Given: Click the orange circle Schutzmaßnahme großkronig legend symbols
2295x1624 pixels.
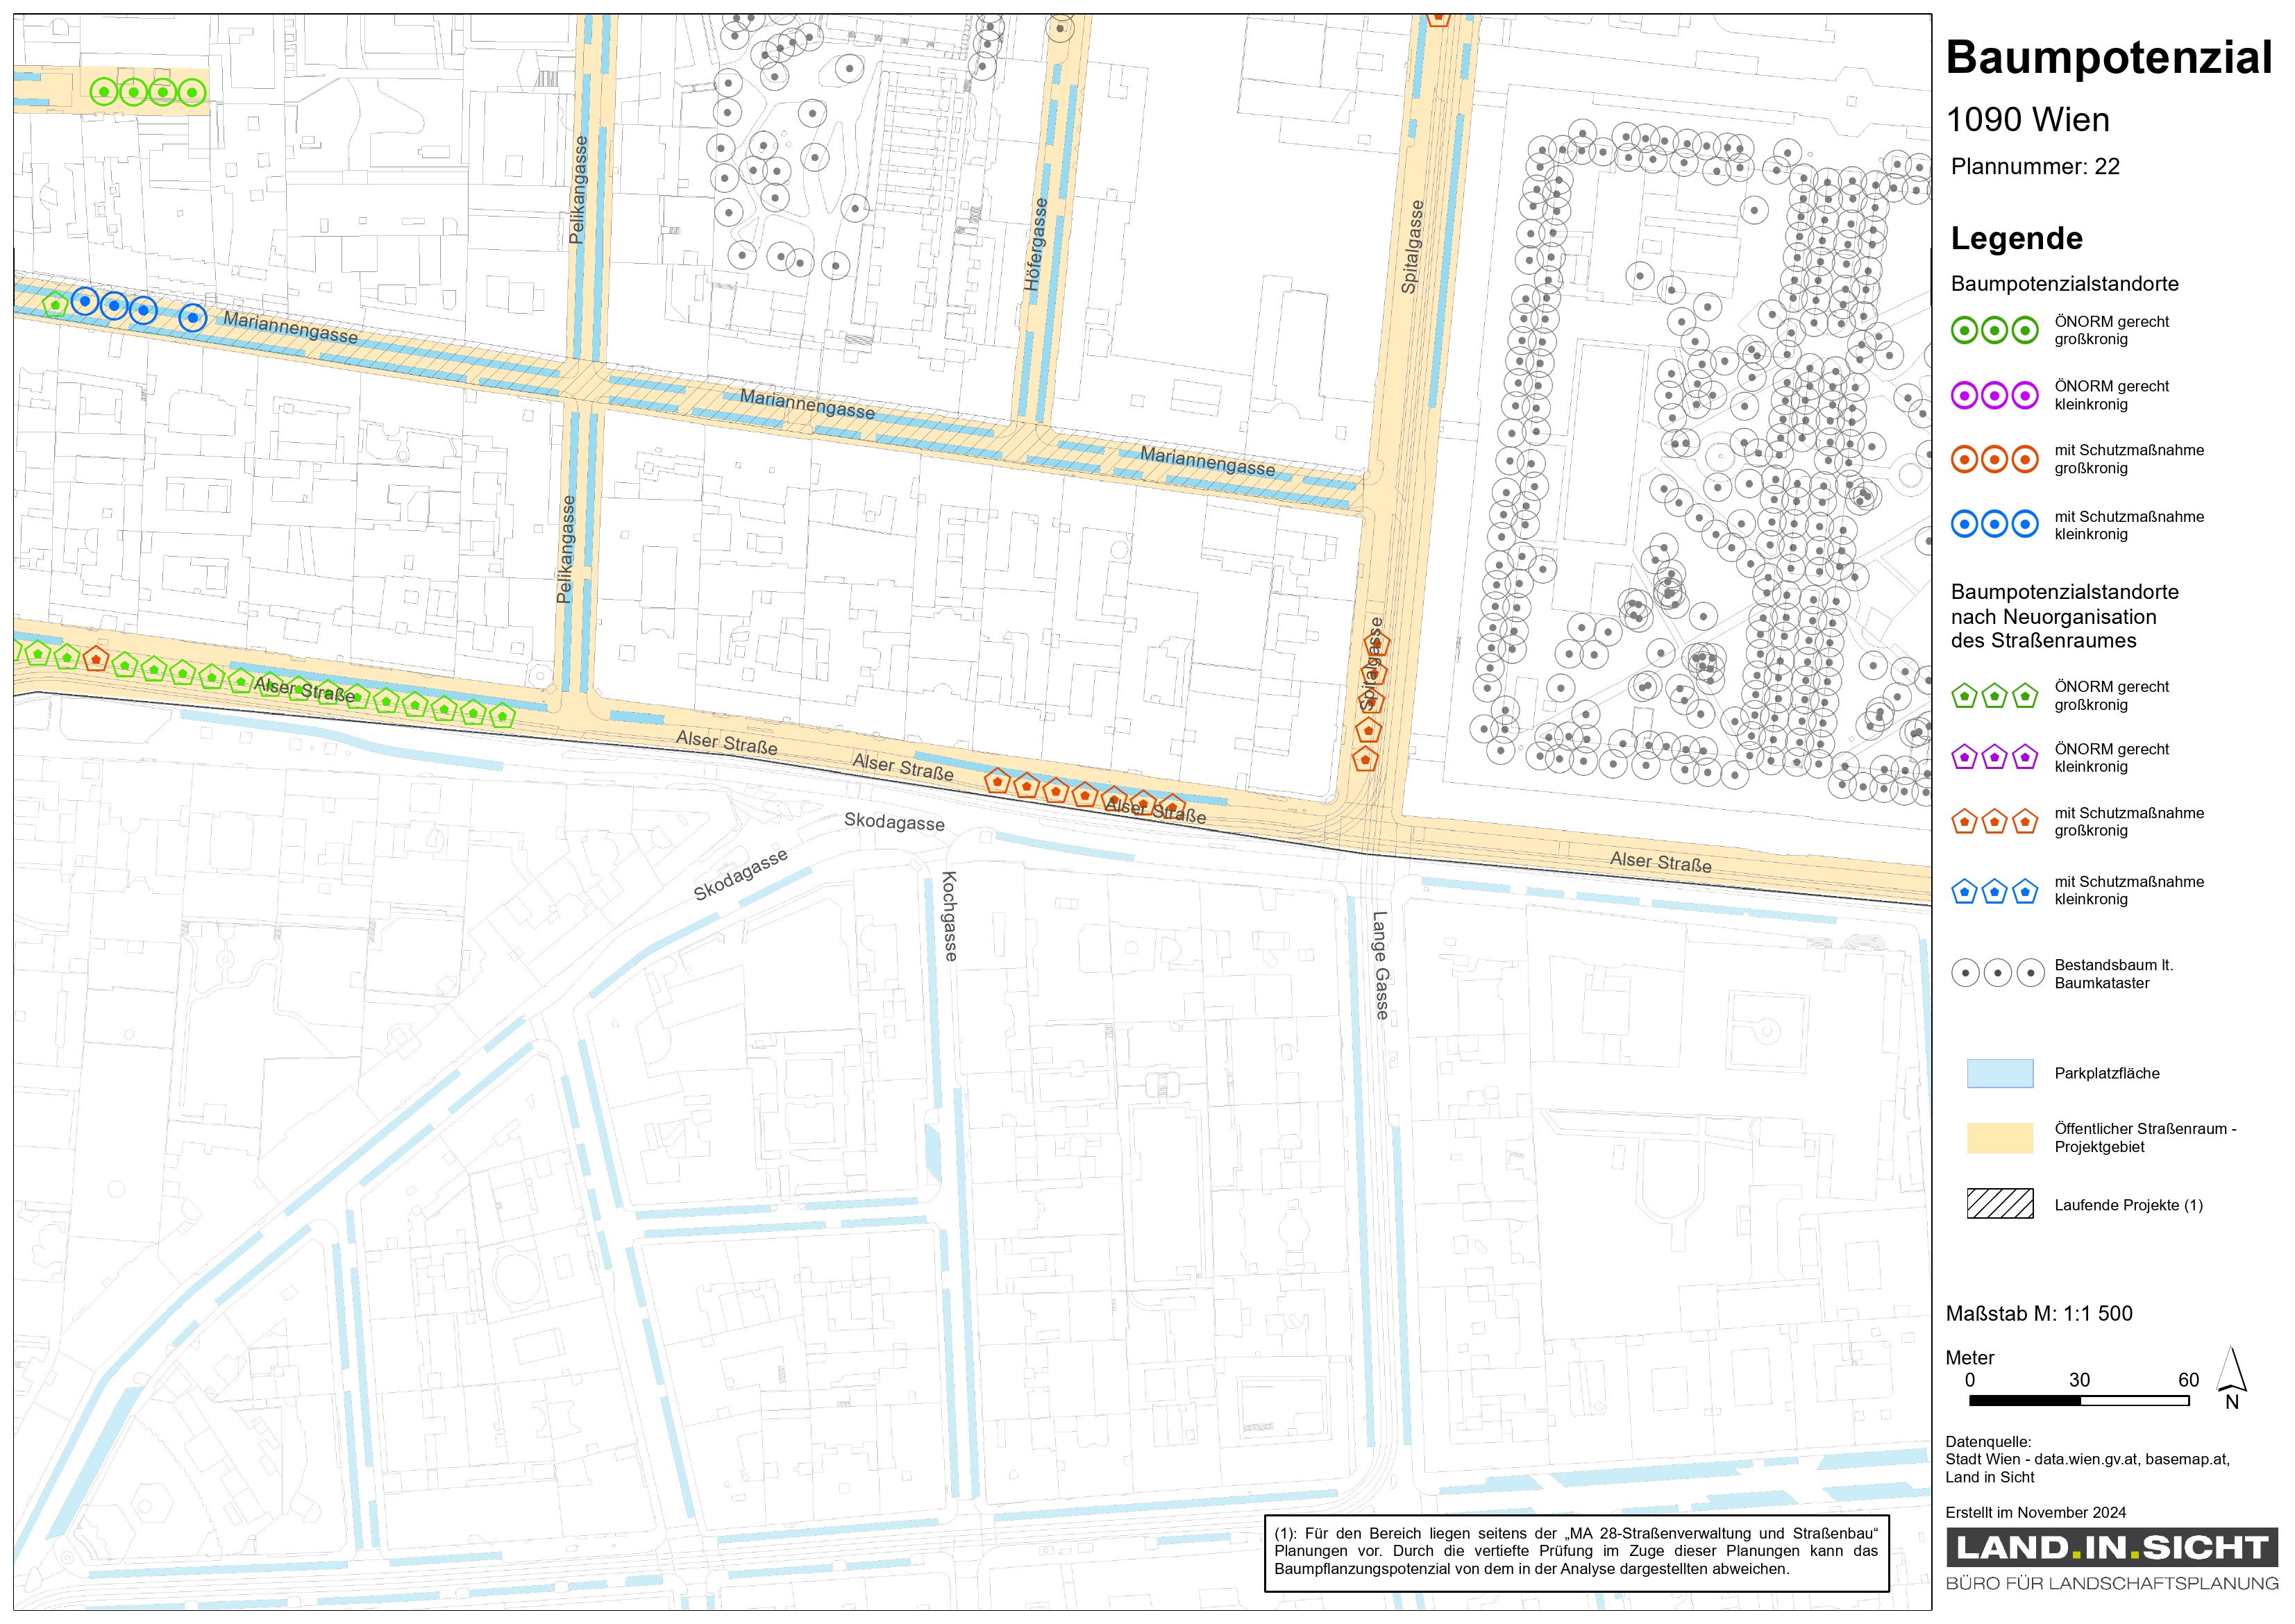Looking at the screenshot, I should [x=1994, y=459].
